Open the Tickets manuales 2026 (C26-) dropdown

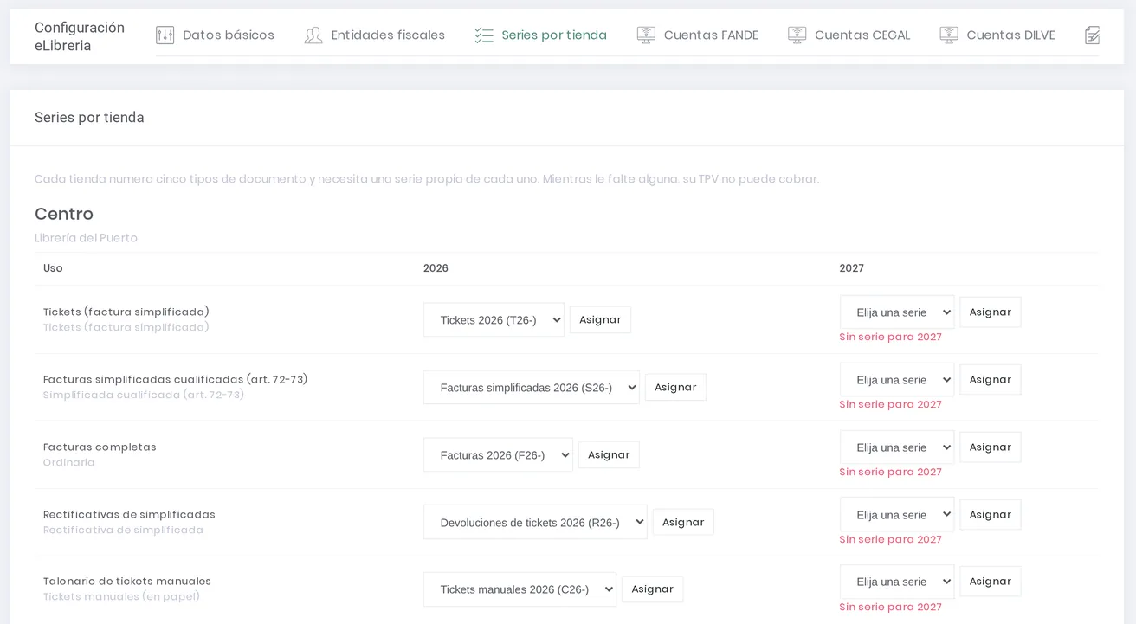(520, 589)
